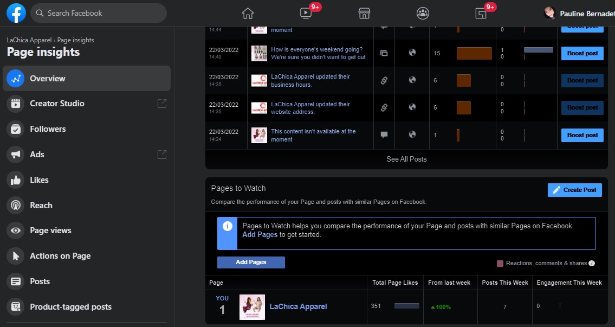Follow LaChica Apparel breadcrumb link
Screen dimensions: 615x327
(x=29, y=40)
